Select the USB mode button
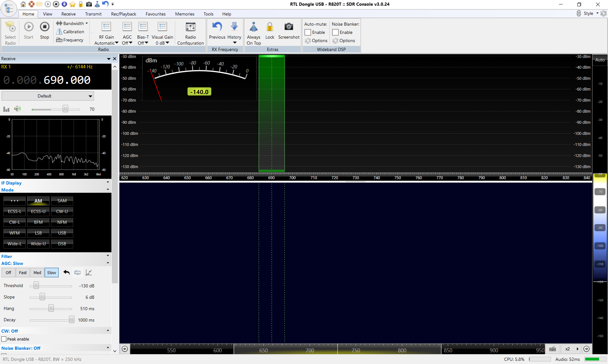Viewport: 608px width, 364px height. point(62,233)
